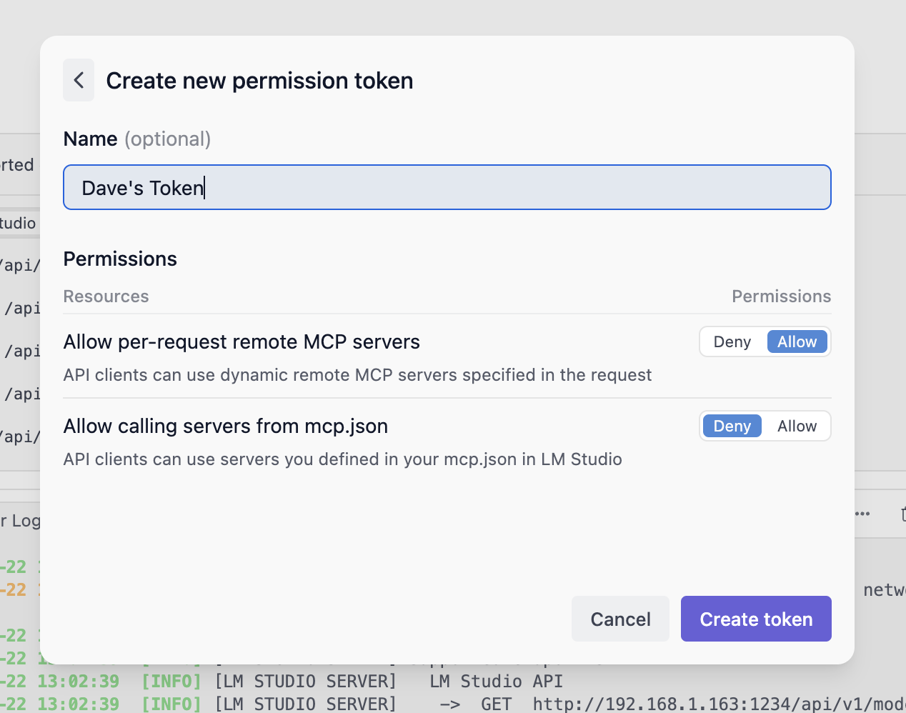Click the 'Name (optional)' field label
Image resolution: width=906 pixels, height=713 pixels.
(136, 139)
